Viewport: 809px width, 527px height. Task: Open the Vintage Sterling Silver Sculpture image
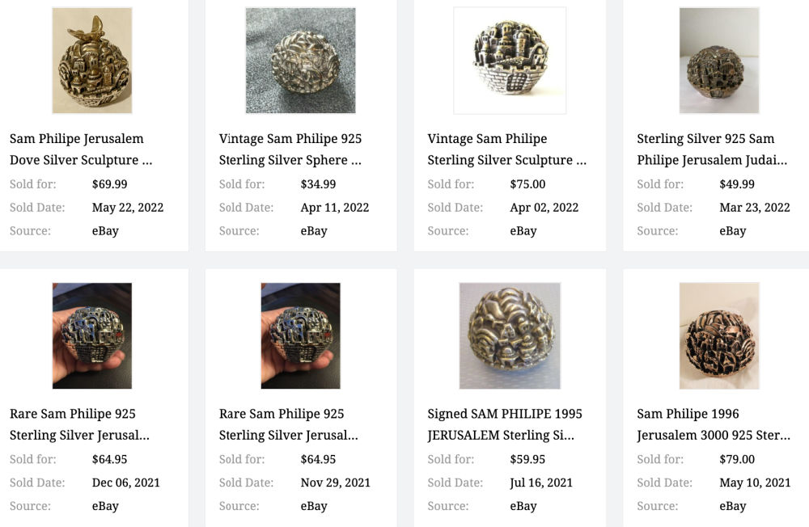coord(510,61)
